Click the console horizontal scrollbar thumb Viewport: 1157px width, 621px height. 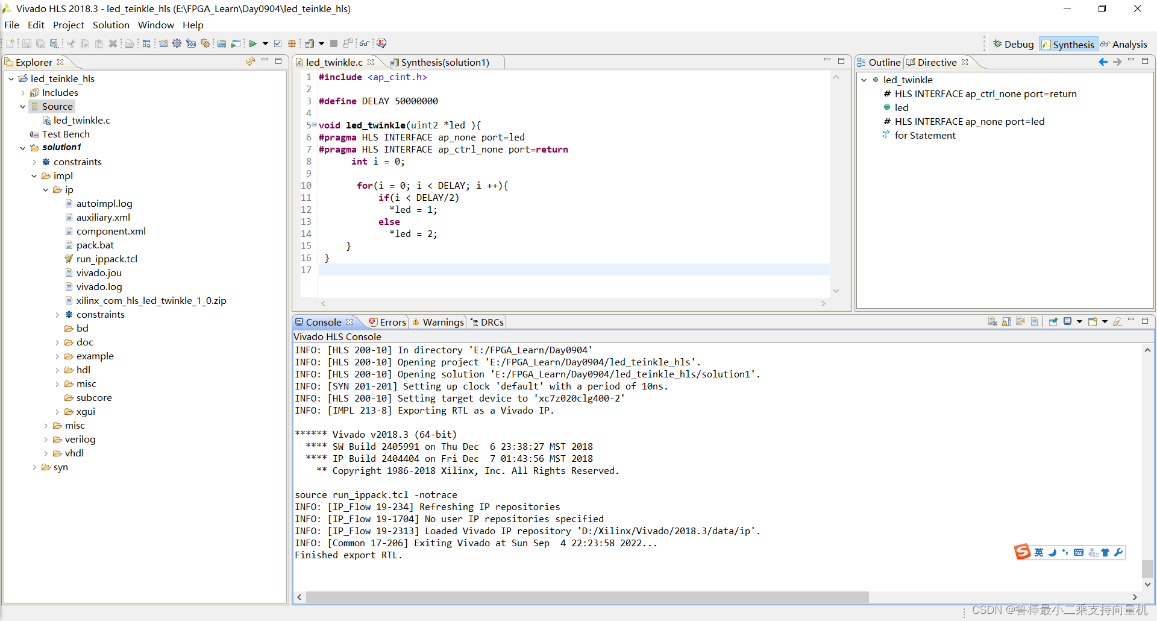[x=588, y=597]
